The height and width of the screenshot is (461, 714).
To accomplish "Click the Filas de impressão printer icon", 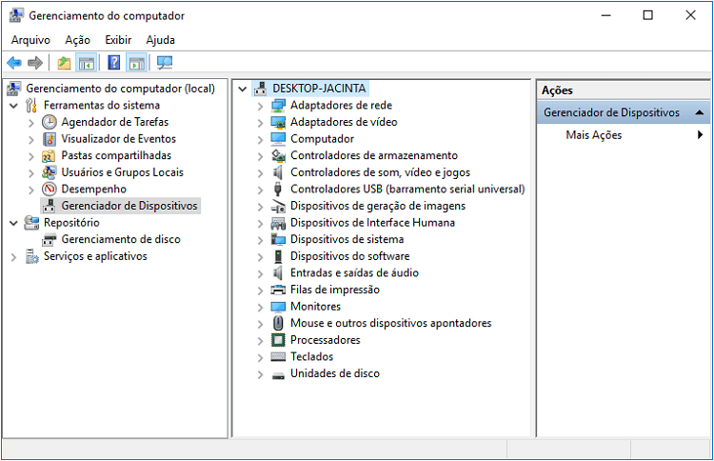I will click(278, 290).
